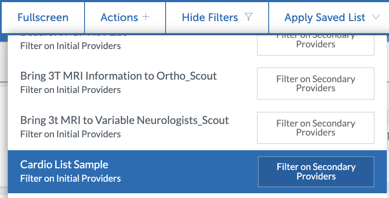Viewport: 389px width, 198px height.
Task: Click Filter on Initial Providers under Neurologists_Scout
Action: pos(70,134)
